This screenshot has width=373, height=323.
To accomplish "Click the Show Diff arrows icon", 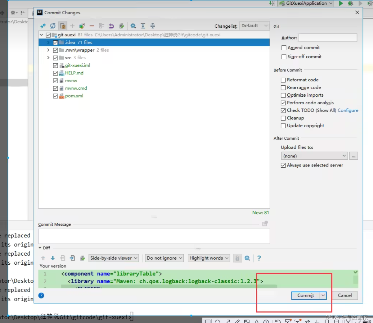I will 43,26.
